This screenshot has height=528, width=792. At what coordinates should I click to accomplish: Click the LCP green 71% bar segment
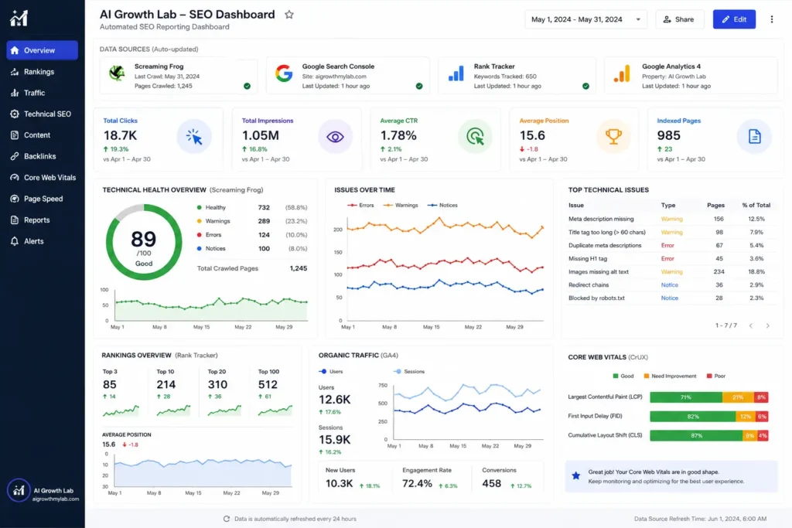686,397
